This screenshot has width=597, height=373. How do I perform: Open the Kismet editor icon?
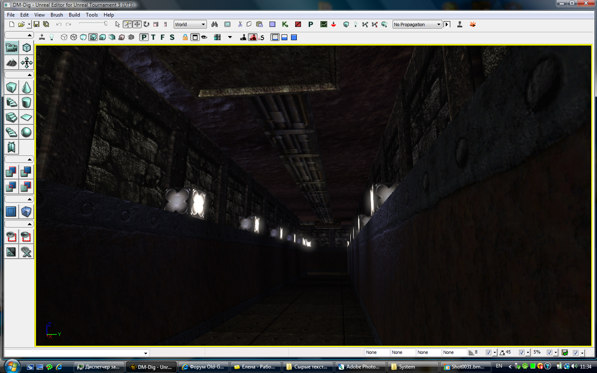pos(285,24)
